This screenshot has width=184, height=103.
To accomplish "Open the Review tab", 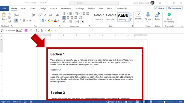I will 91,8.
